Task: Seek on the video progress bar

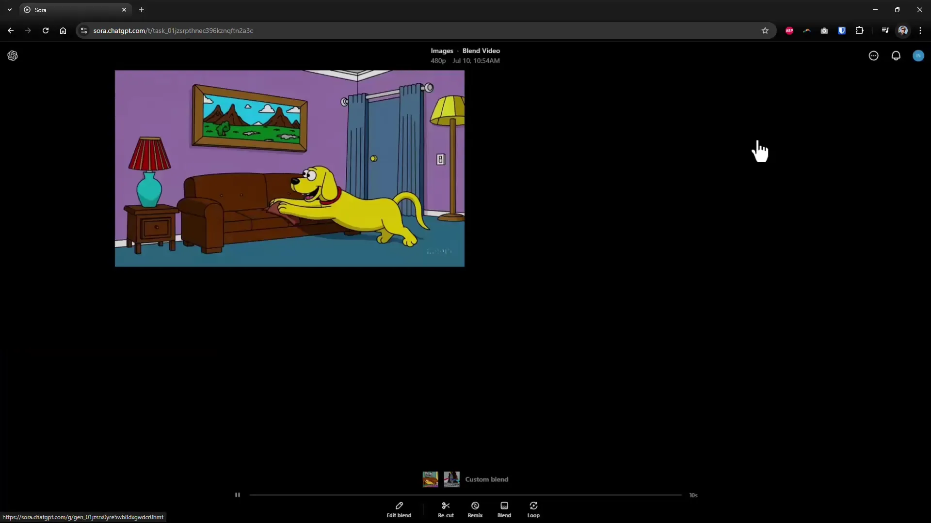Action: (465, 495)
